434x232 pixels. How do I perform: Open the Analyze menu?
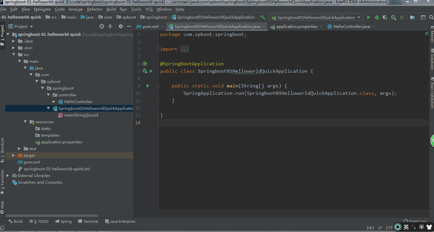point(76,9)
